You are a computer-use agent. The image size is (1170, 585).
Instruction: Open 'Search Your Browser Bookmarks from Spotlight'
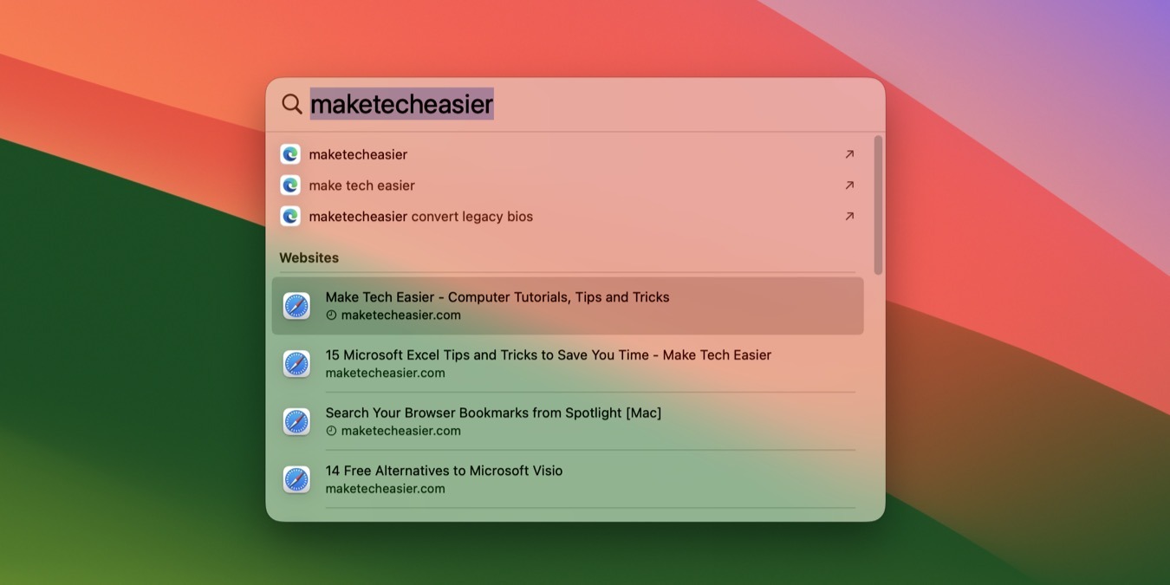(x=492, y=413)
